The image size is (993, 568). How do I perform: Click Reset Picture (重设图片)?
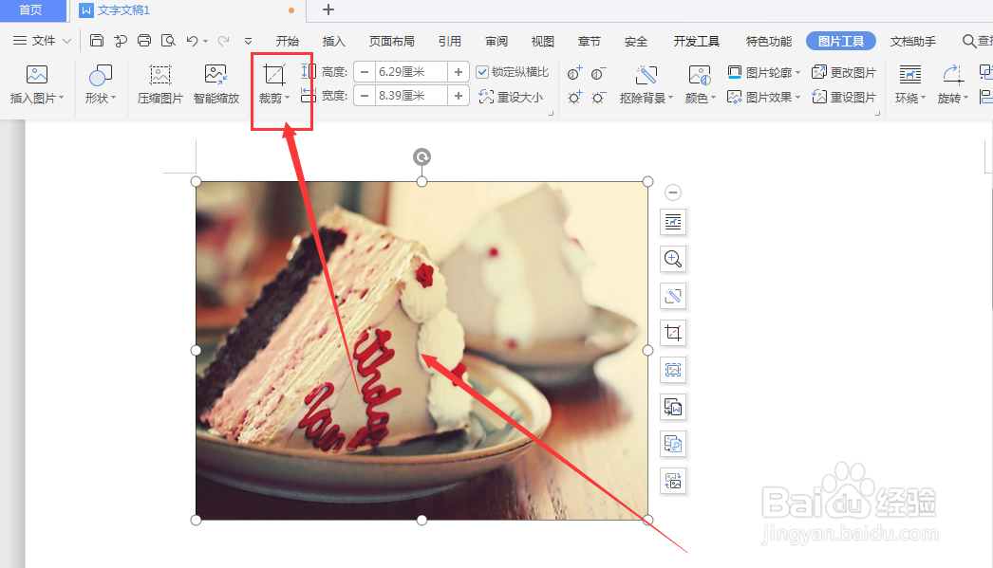pyautogui.click(x=844, y=96)
